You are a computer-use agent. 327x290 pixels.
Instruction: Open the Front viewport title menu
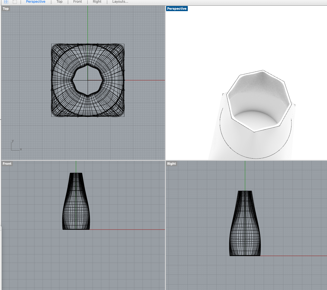pos(7,163)
